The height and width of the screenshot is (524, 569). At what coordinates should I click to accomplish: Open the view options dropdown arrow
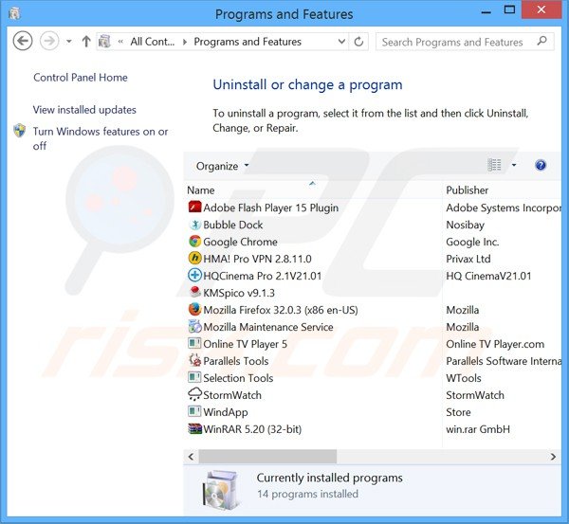coord(514,166)
